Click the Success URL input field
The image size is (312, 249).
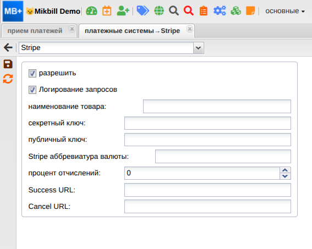pyautogui.click(x=207, y=190)
